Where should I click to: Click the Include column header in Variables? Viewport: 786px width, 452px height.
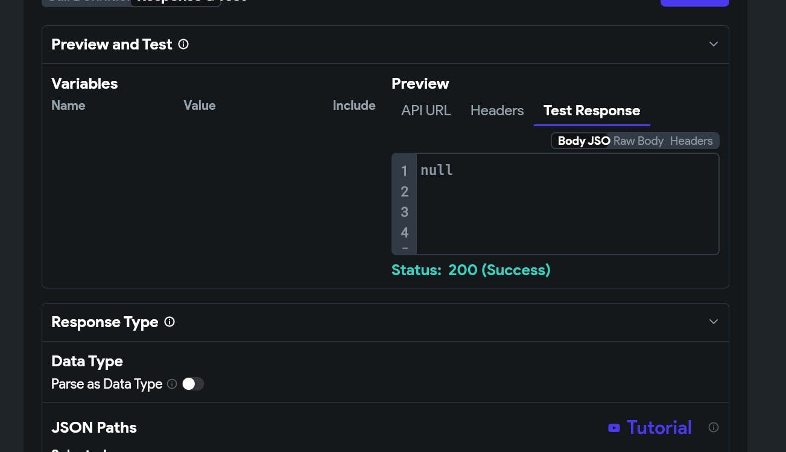point(354,105)
